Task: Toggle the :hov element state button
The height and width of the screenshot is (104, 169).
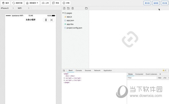Action: pyautogui.click(x=160, y=78)
